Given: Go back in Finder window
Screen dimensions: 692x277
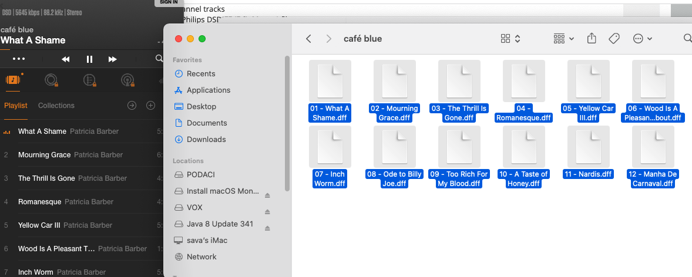Looking at the screenshot, I should coord(308,39).
